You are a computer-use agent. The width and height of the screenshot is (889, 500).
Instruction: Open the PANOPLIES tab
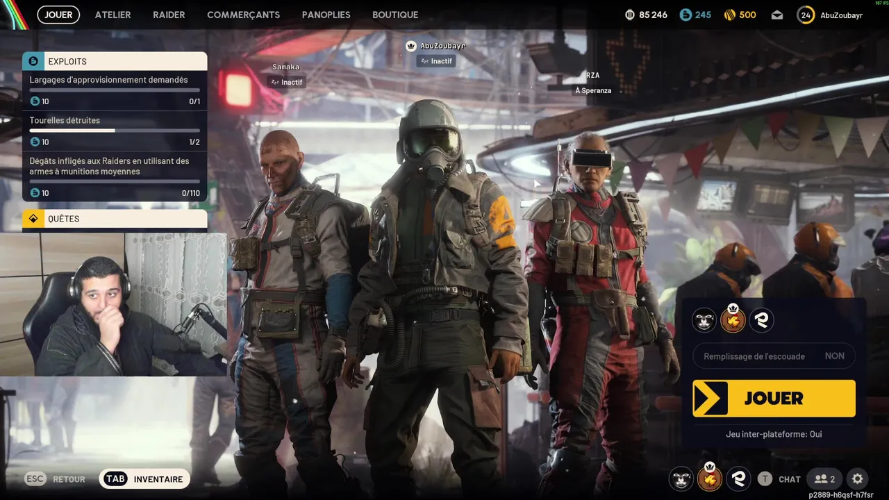(x=326, y=15)
